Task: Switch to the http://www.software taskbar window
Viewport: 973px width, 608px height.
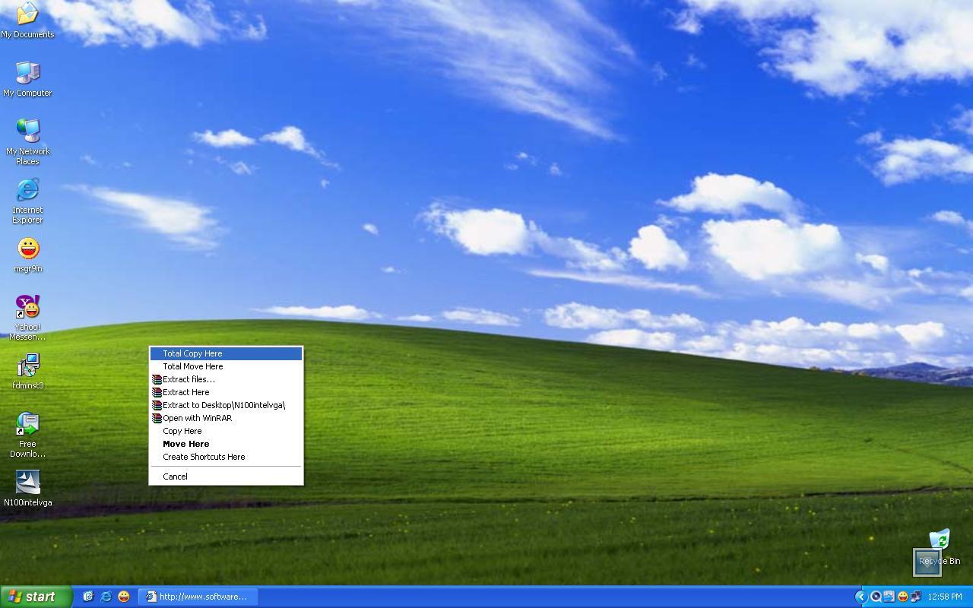Action: tap(198, 597)
